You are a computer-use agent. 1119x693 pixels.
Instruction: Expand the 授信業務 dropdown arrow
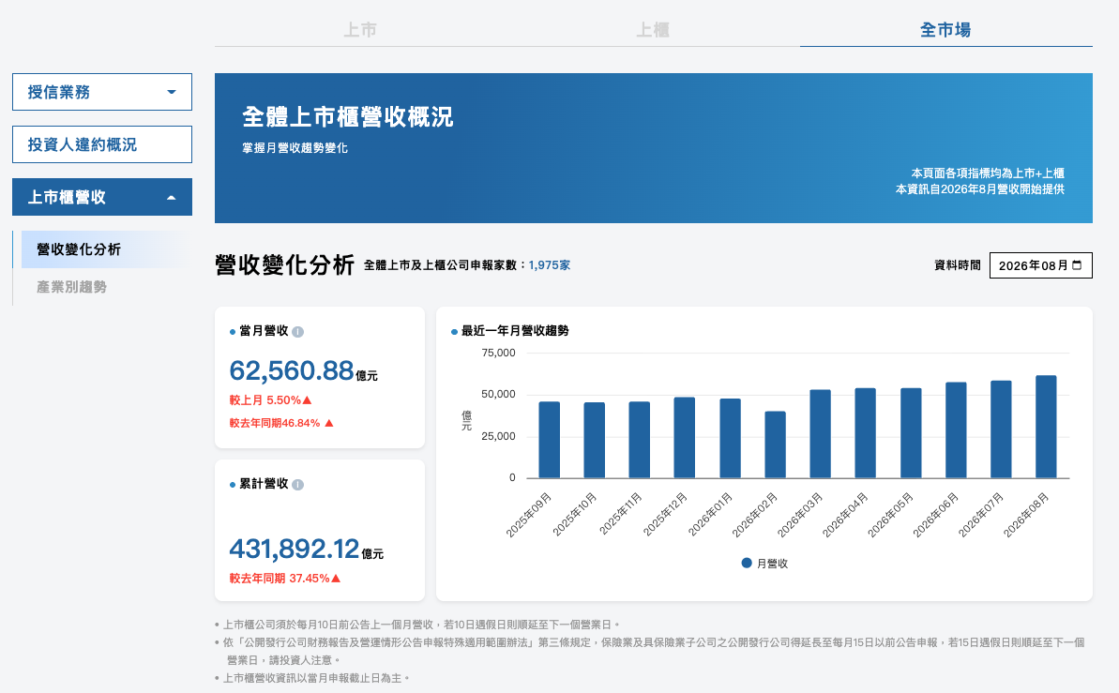pyautogui.click(x=172, y=92)
